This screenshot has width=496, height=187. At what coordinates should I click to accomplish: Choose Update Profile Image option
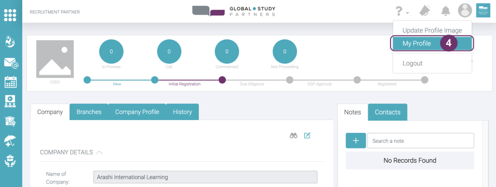point(432,30)
